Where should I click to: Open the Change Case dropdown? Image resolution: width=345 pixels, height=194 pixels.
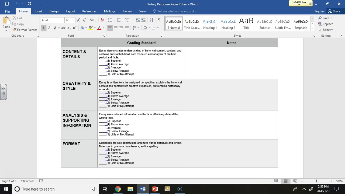pyautogui.click(x=93, y=20)
